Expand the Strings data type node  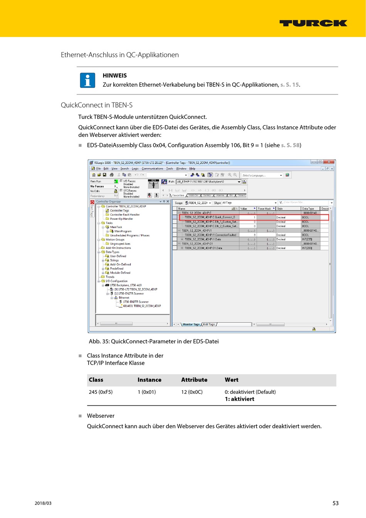[x=103, y=260]
